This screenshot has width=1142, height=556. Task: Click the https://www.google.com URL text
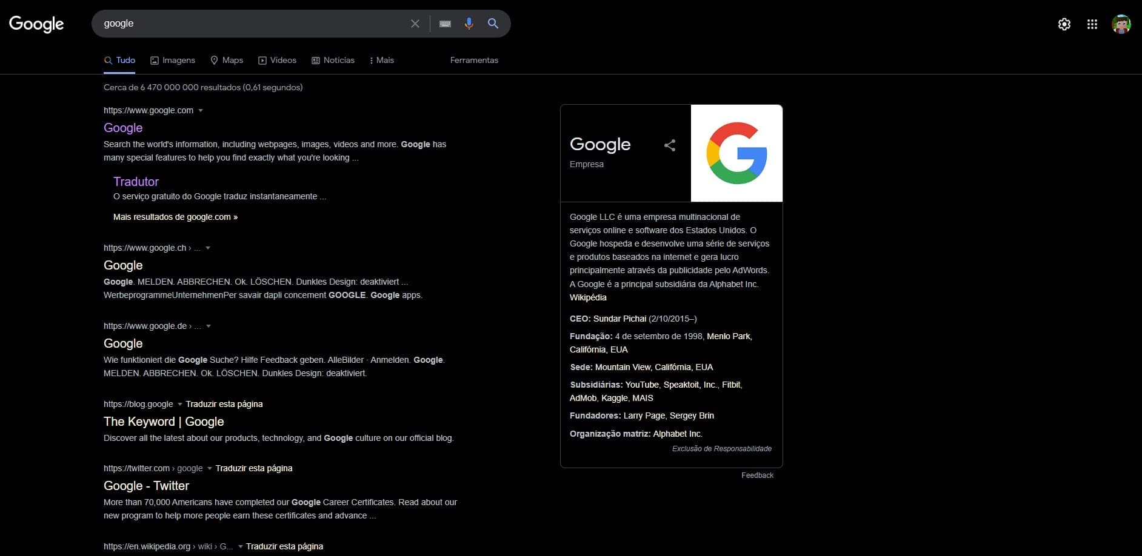(149, 110)
